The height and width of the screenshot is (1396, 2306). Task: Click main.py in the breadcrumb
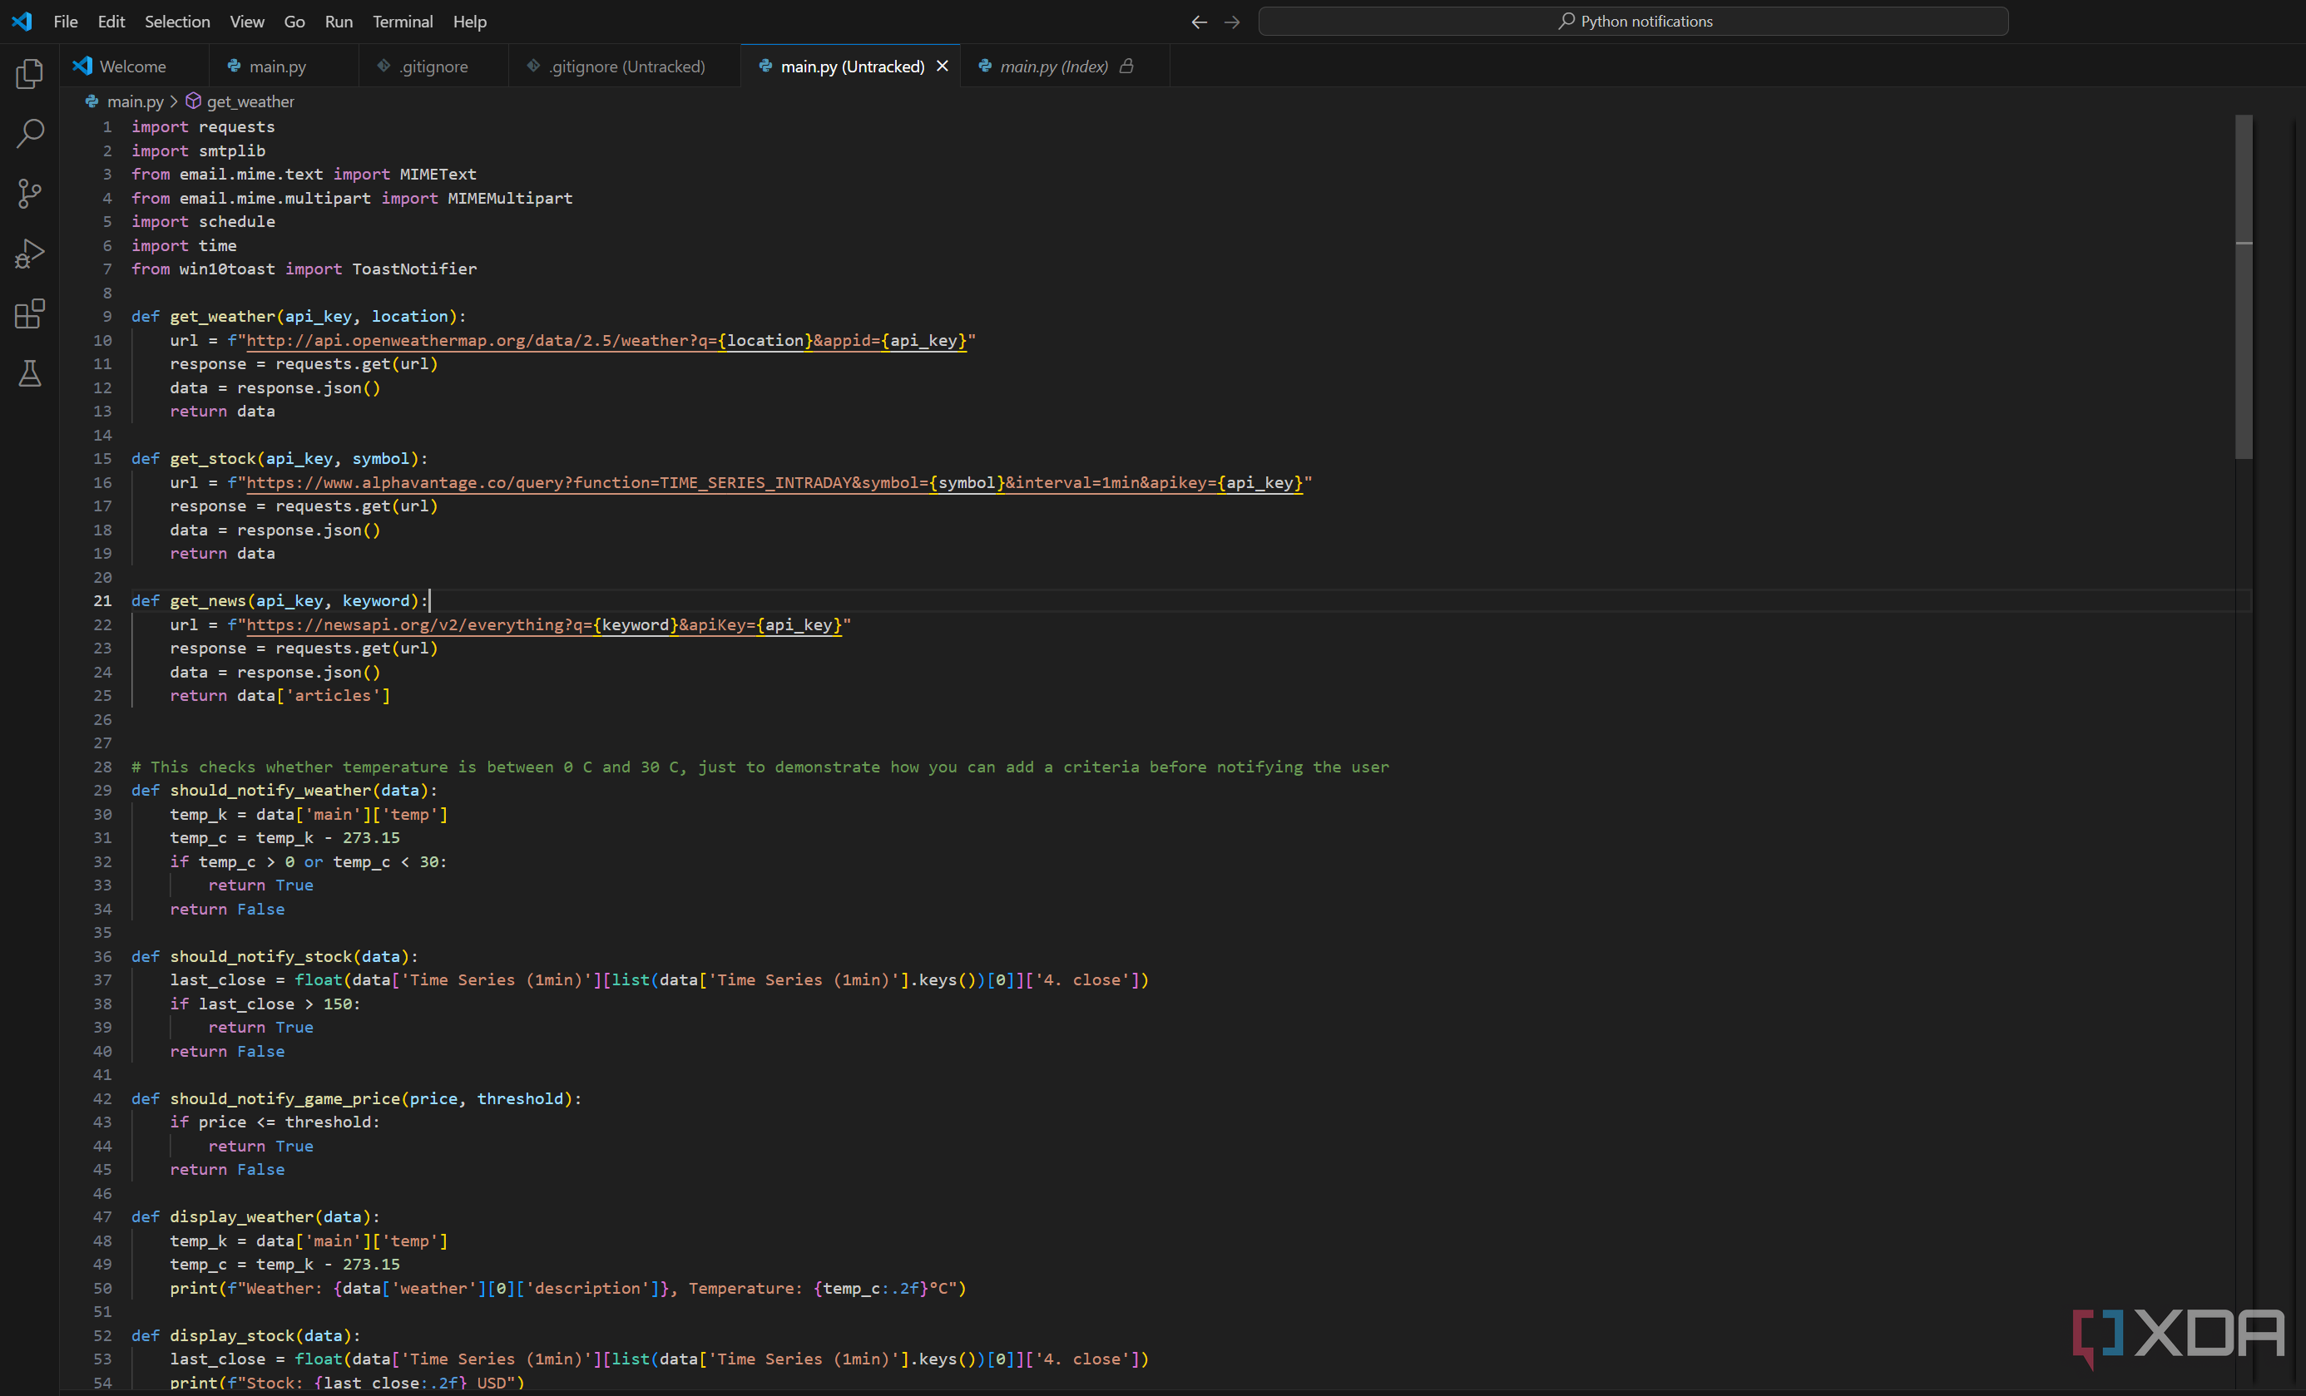click(x=135, y=101)
